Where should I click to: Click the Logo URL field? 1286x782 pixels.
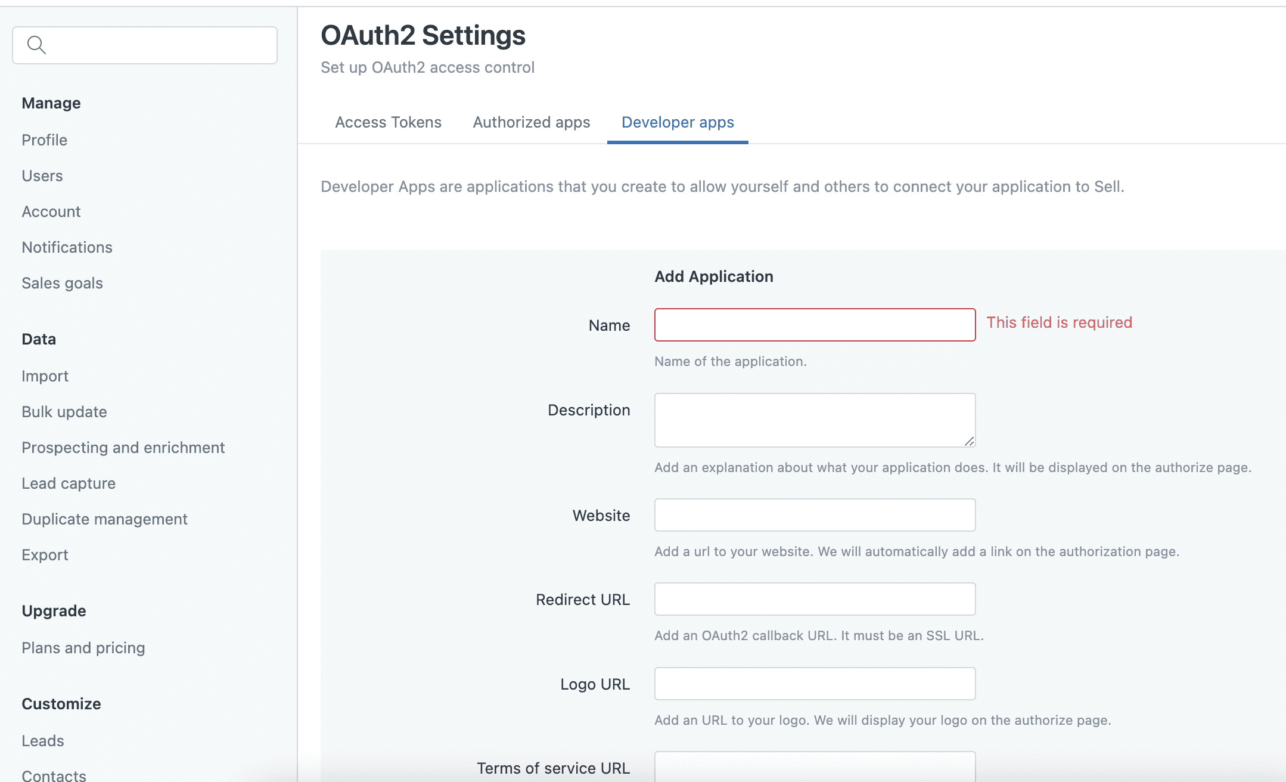(815, 684)
